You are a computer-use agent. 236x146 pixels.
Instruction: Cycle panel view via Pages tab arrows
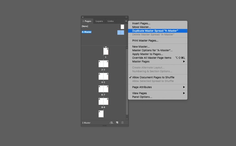tap(83, 21)
